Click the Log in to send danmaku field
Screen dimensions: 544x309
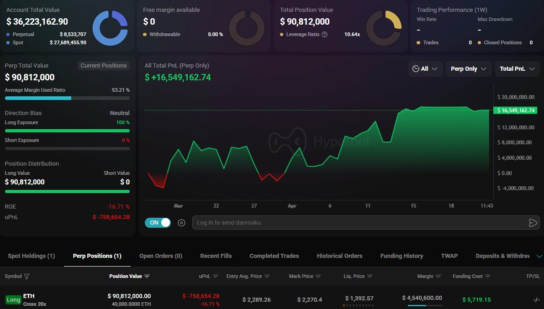[x=365, y=223]
